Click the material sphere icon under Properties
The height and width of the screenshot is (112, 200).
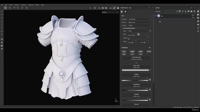click(125, 12)
